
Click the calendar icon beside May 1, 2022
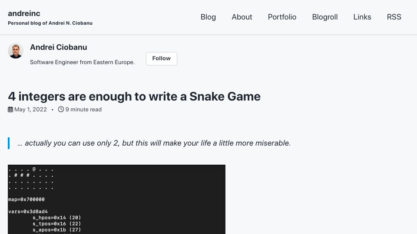click(10, 109)
